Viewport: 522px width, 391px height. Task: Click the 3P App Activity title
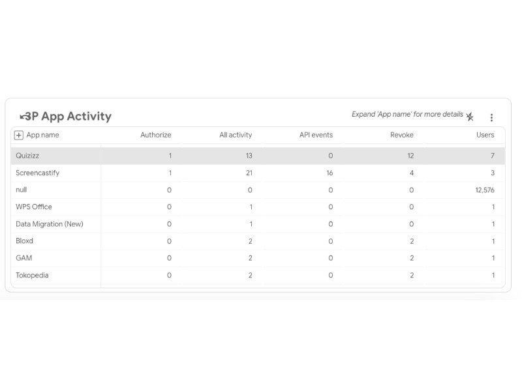(76, 117)
